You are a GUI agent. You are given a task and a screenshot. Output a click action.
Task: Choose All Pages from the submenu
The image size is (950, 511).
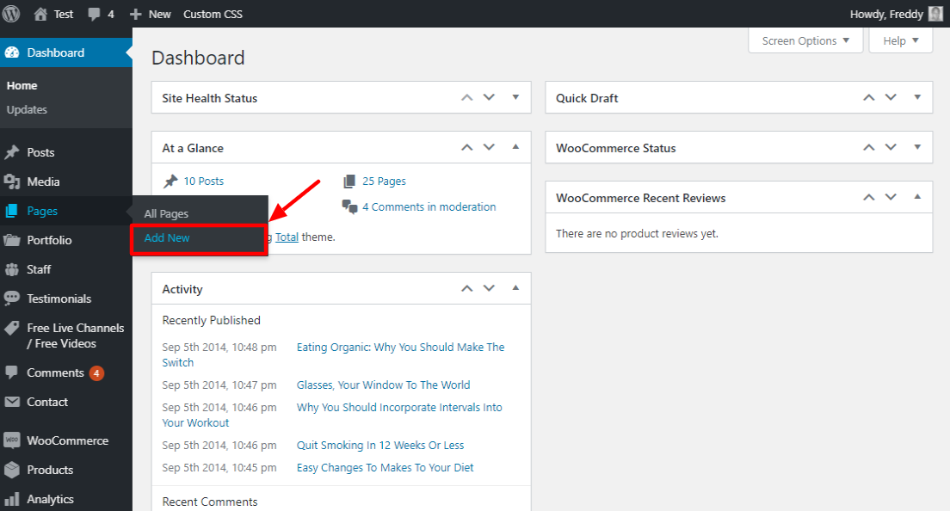pyautogui.click(x=166, y=213)
